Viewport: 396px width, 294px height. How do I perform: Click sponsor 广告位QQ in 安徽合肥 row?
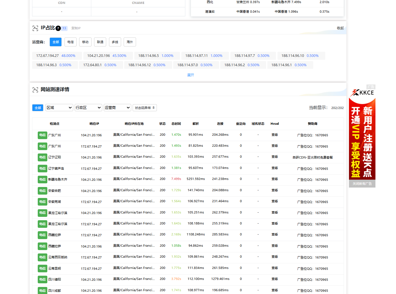313,191
